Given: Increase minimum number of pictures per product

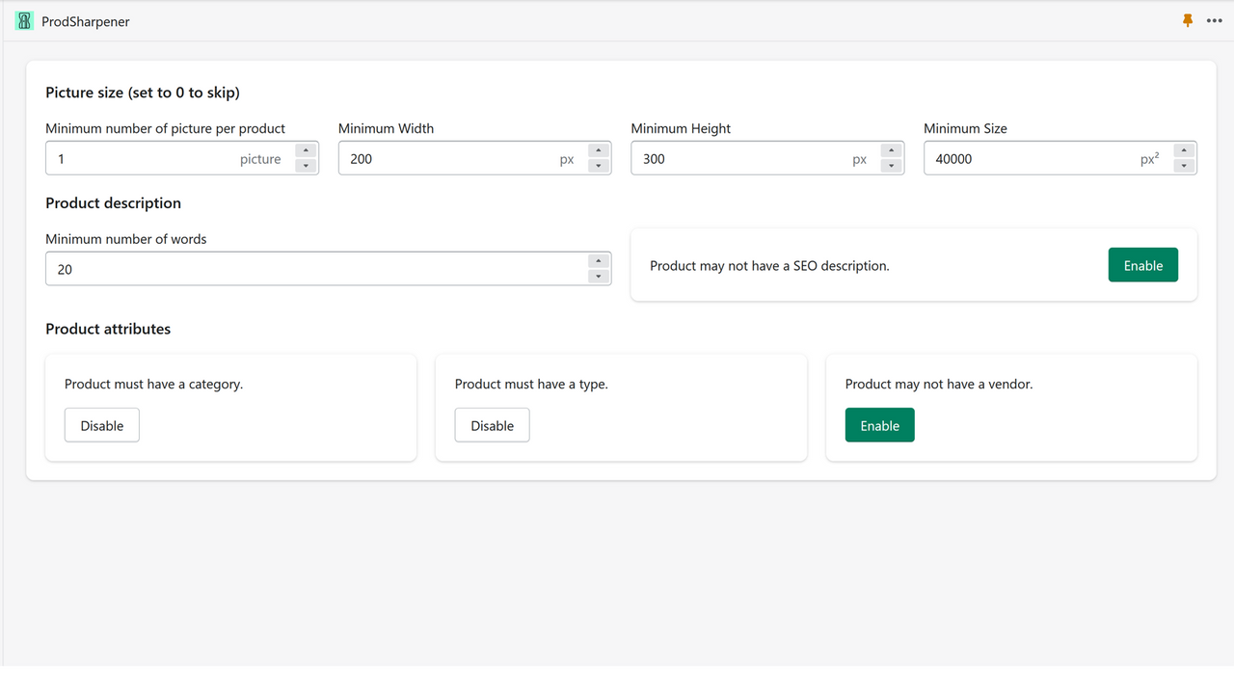Looking at the screenshot, I should click(306, 150).
